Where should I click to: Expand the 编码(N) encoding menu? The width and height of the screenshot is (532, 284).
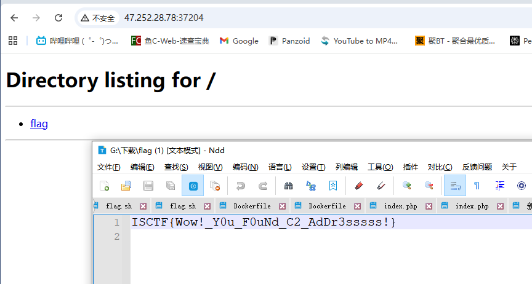coord(245,167)
